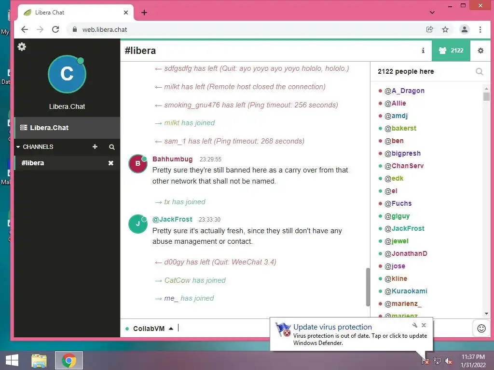Click the muted volume tray icon
This screenshot has height=370, width=494.
point(449,361)
